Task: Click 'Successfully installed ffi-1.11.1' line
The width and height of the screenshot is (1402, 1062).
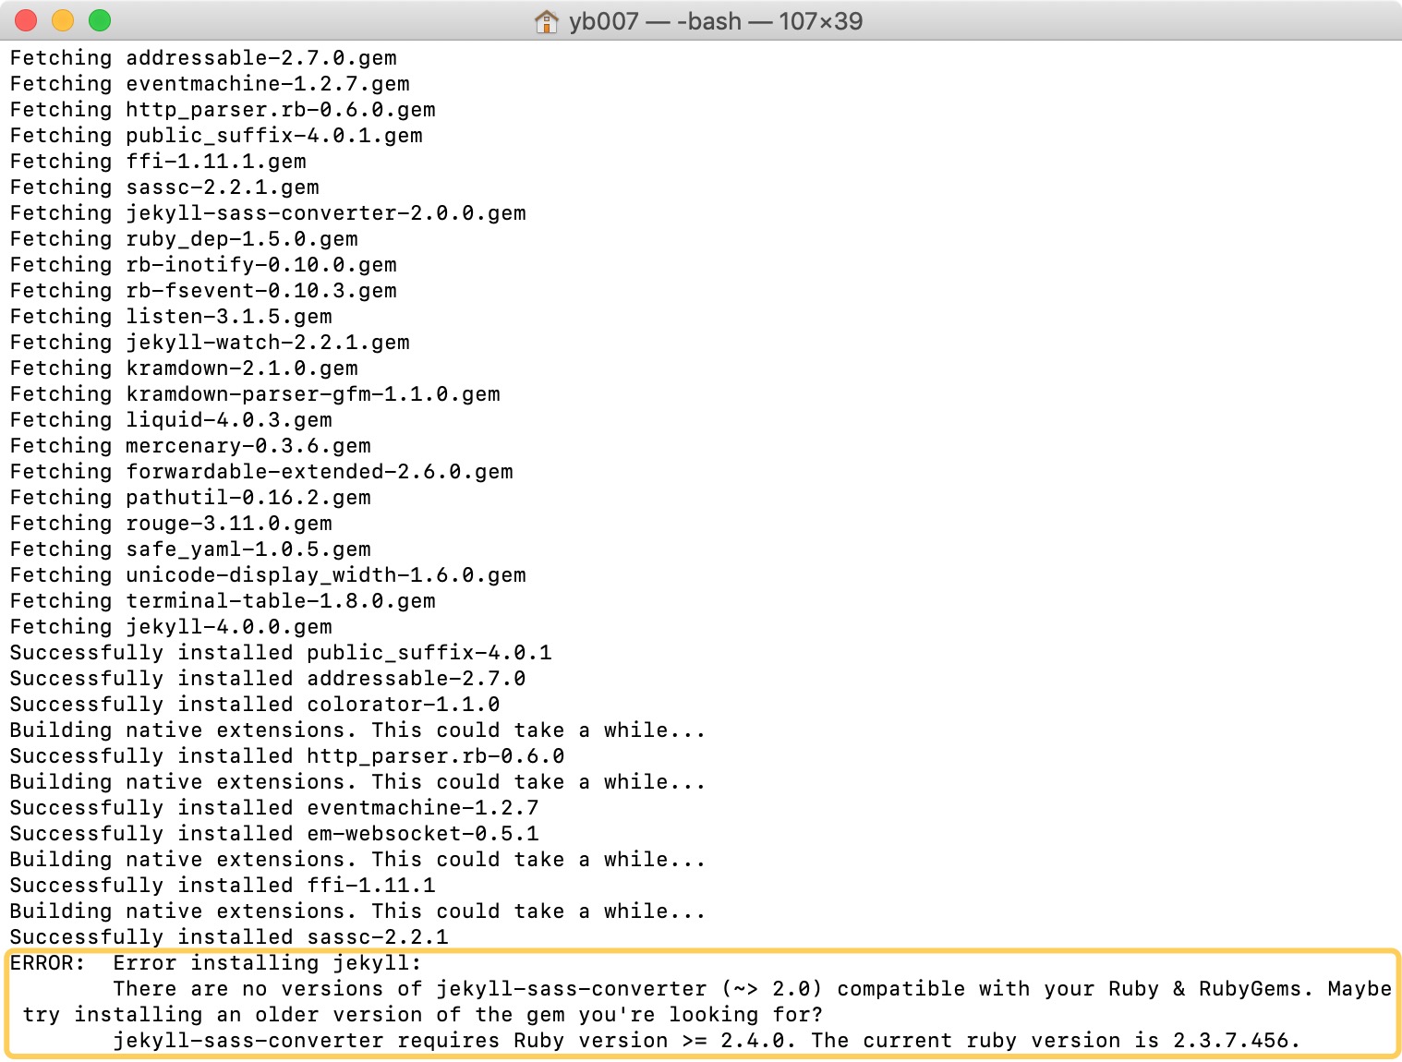Action: coord(223,886)
